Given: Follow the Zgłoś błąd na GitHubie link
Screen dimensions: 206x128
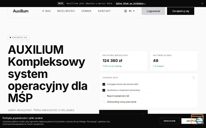Looking at the screenshot, I should pos(131,4).
